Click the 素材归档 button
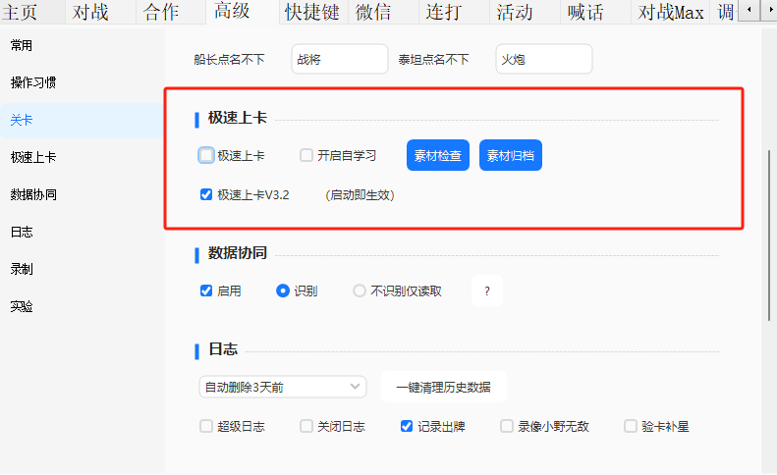 click(x=511, y=155)
